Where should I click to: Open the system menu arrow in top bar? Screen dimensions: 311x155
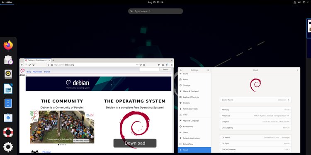tap(308, 2)
